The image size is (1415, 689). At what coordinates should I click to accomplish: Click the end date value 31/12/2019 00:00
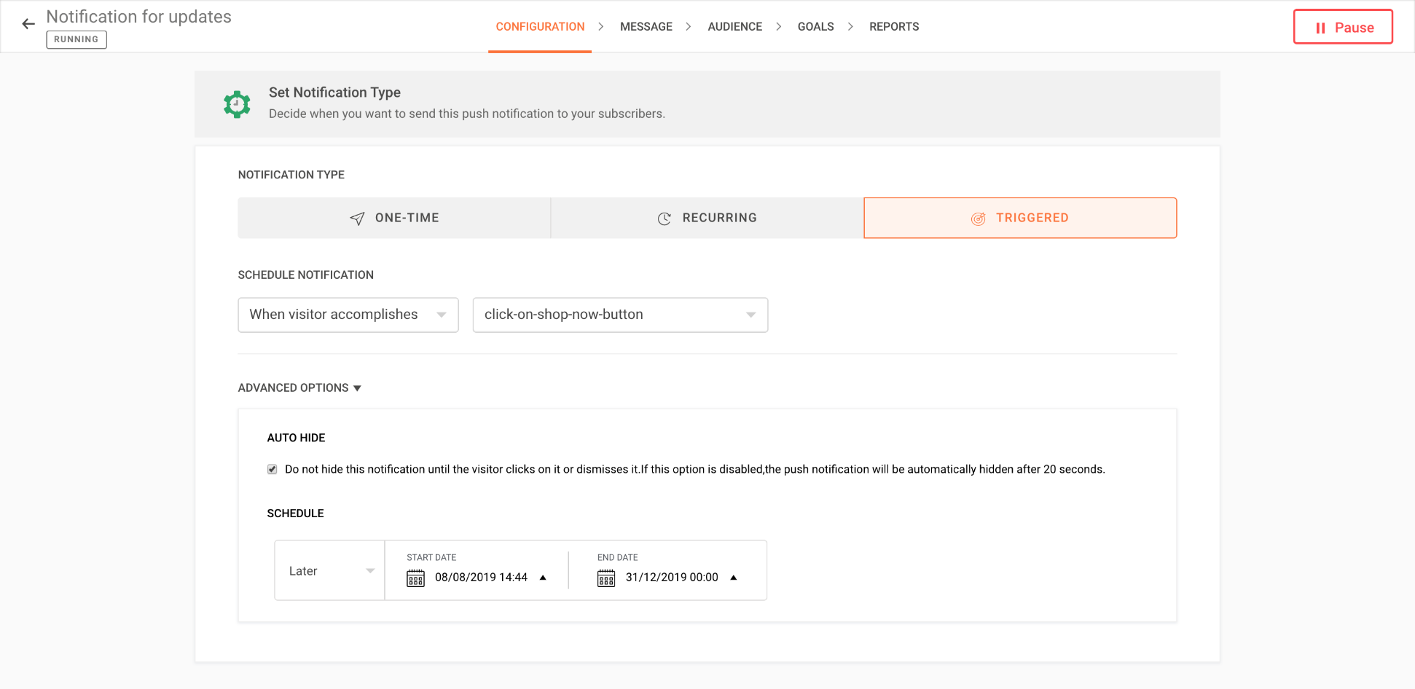pyautogui.click(x=671, y=578)
